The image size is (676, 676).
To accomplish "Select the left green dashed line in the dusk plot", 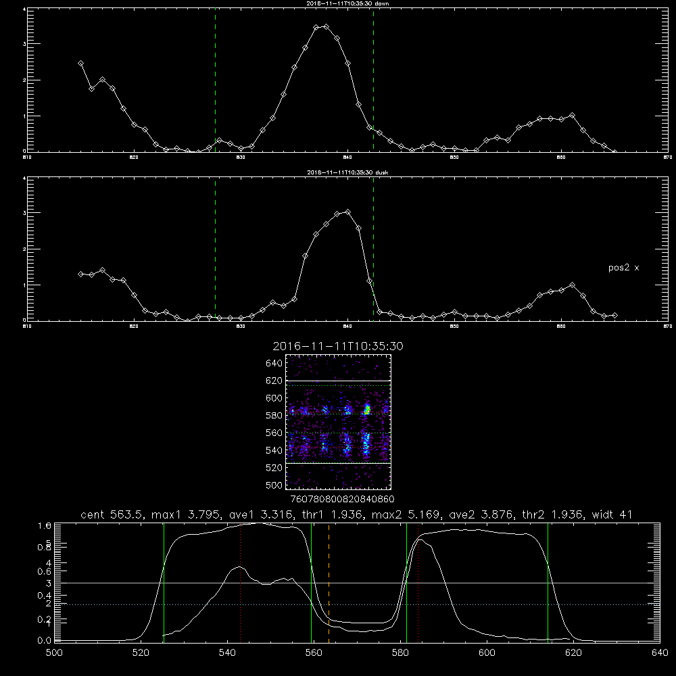I will [215, 249].
